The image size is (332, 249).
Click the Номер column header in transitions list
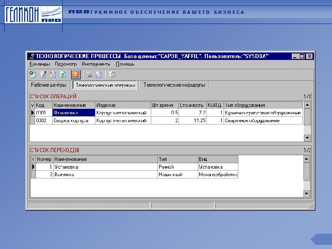pos(44,159)
